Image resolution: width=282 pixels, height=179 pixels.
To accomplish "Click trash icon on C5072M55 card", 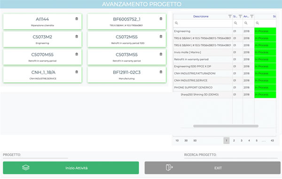I will tap(161, 37).
